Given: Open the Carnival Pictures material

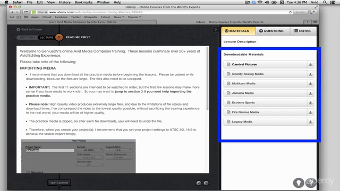Looking at the screenshot, I should [265, 65].
